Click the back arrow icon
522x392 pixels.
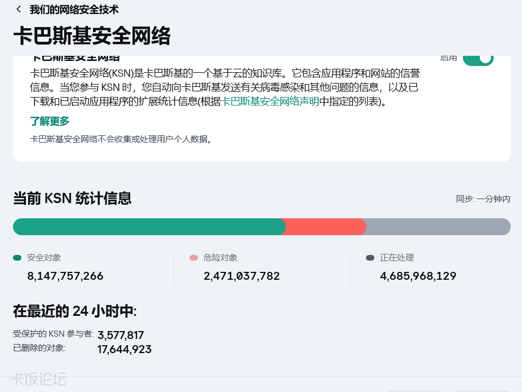pos(19,10)
